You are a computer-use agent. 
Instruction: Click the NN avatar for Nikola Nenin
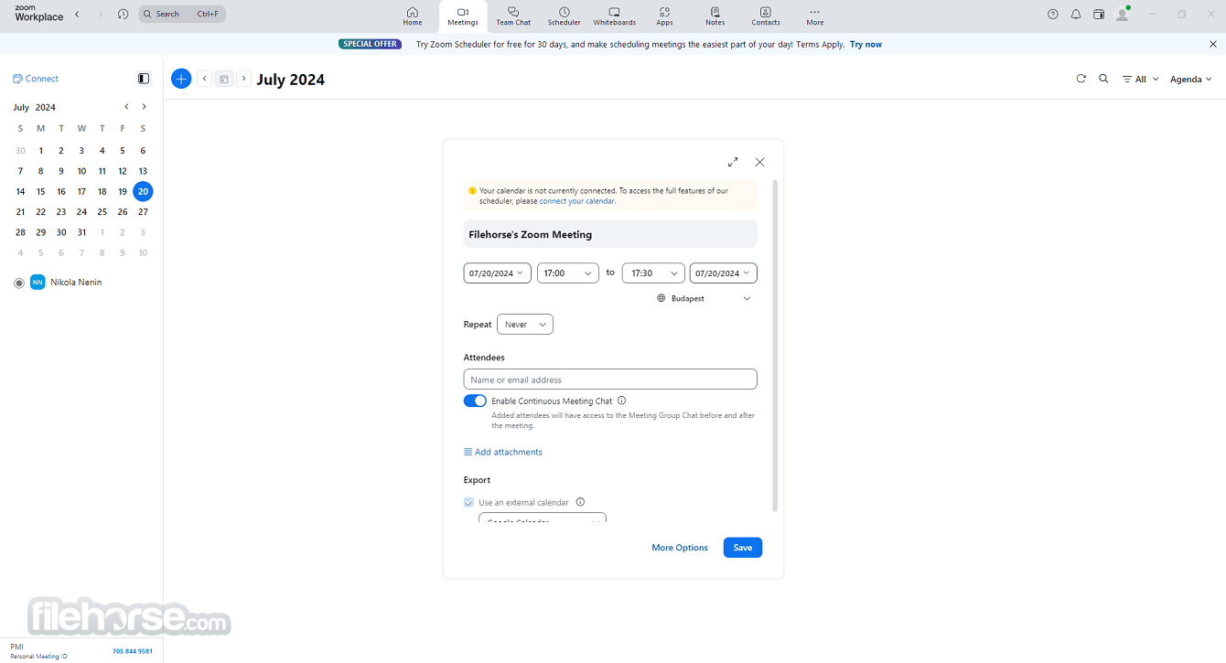click(38, 283)
